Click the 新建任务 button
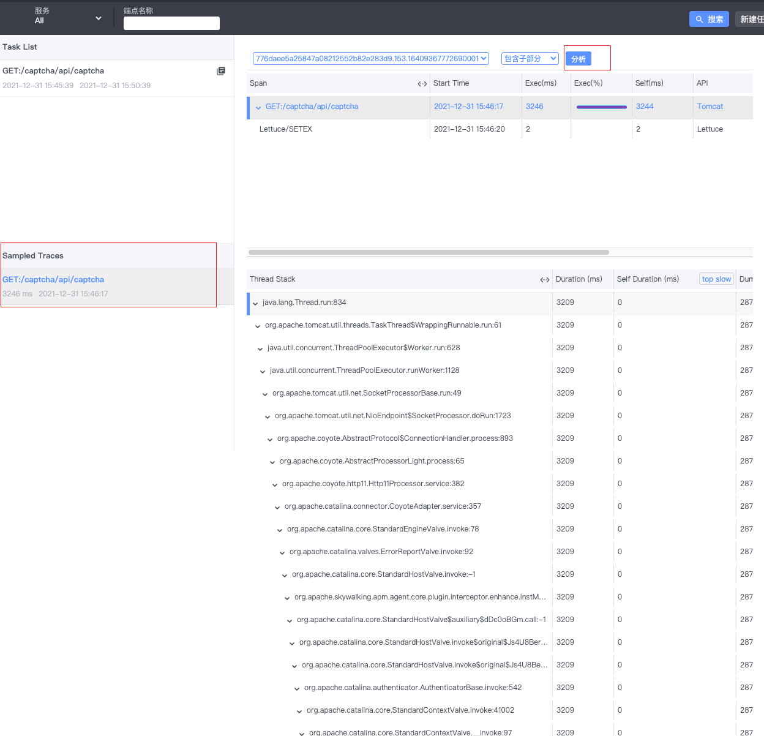764x736 pixels. pos(753,19)
